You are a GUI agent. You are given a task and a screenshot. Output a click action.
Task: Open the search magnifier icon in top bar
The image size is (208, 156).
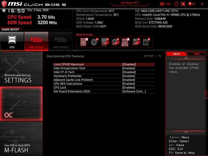coord(183,4)
